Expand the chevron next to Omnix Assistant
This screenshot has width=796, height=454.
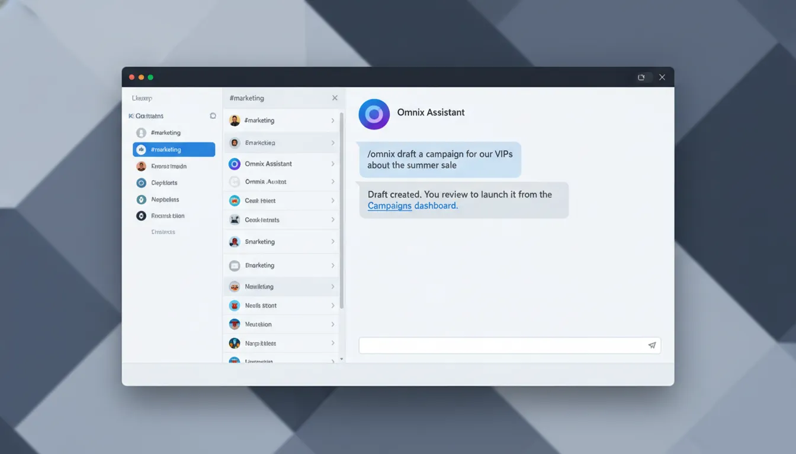(333, 164)
